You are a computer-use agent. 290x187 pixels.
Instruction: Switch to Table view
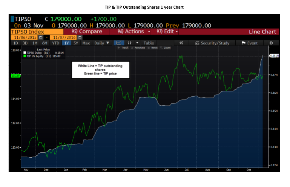[149, 43]
